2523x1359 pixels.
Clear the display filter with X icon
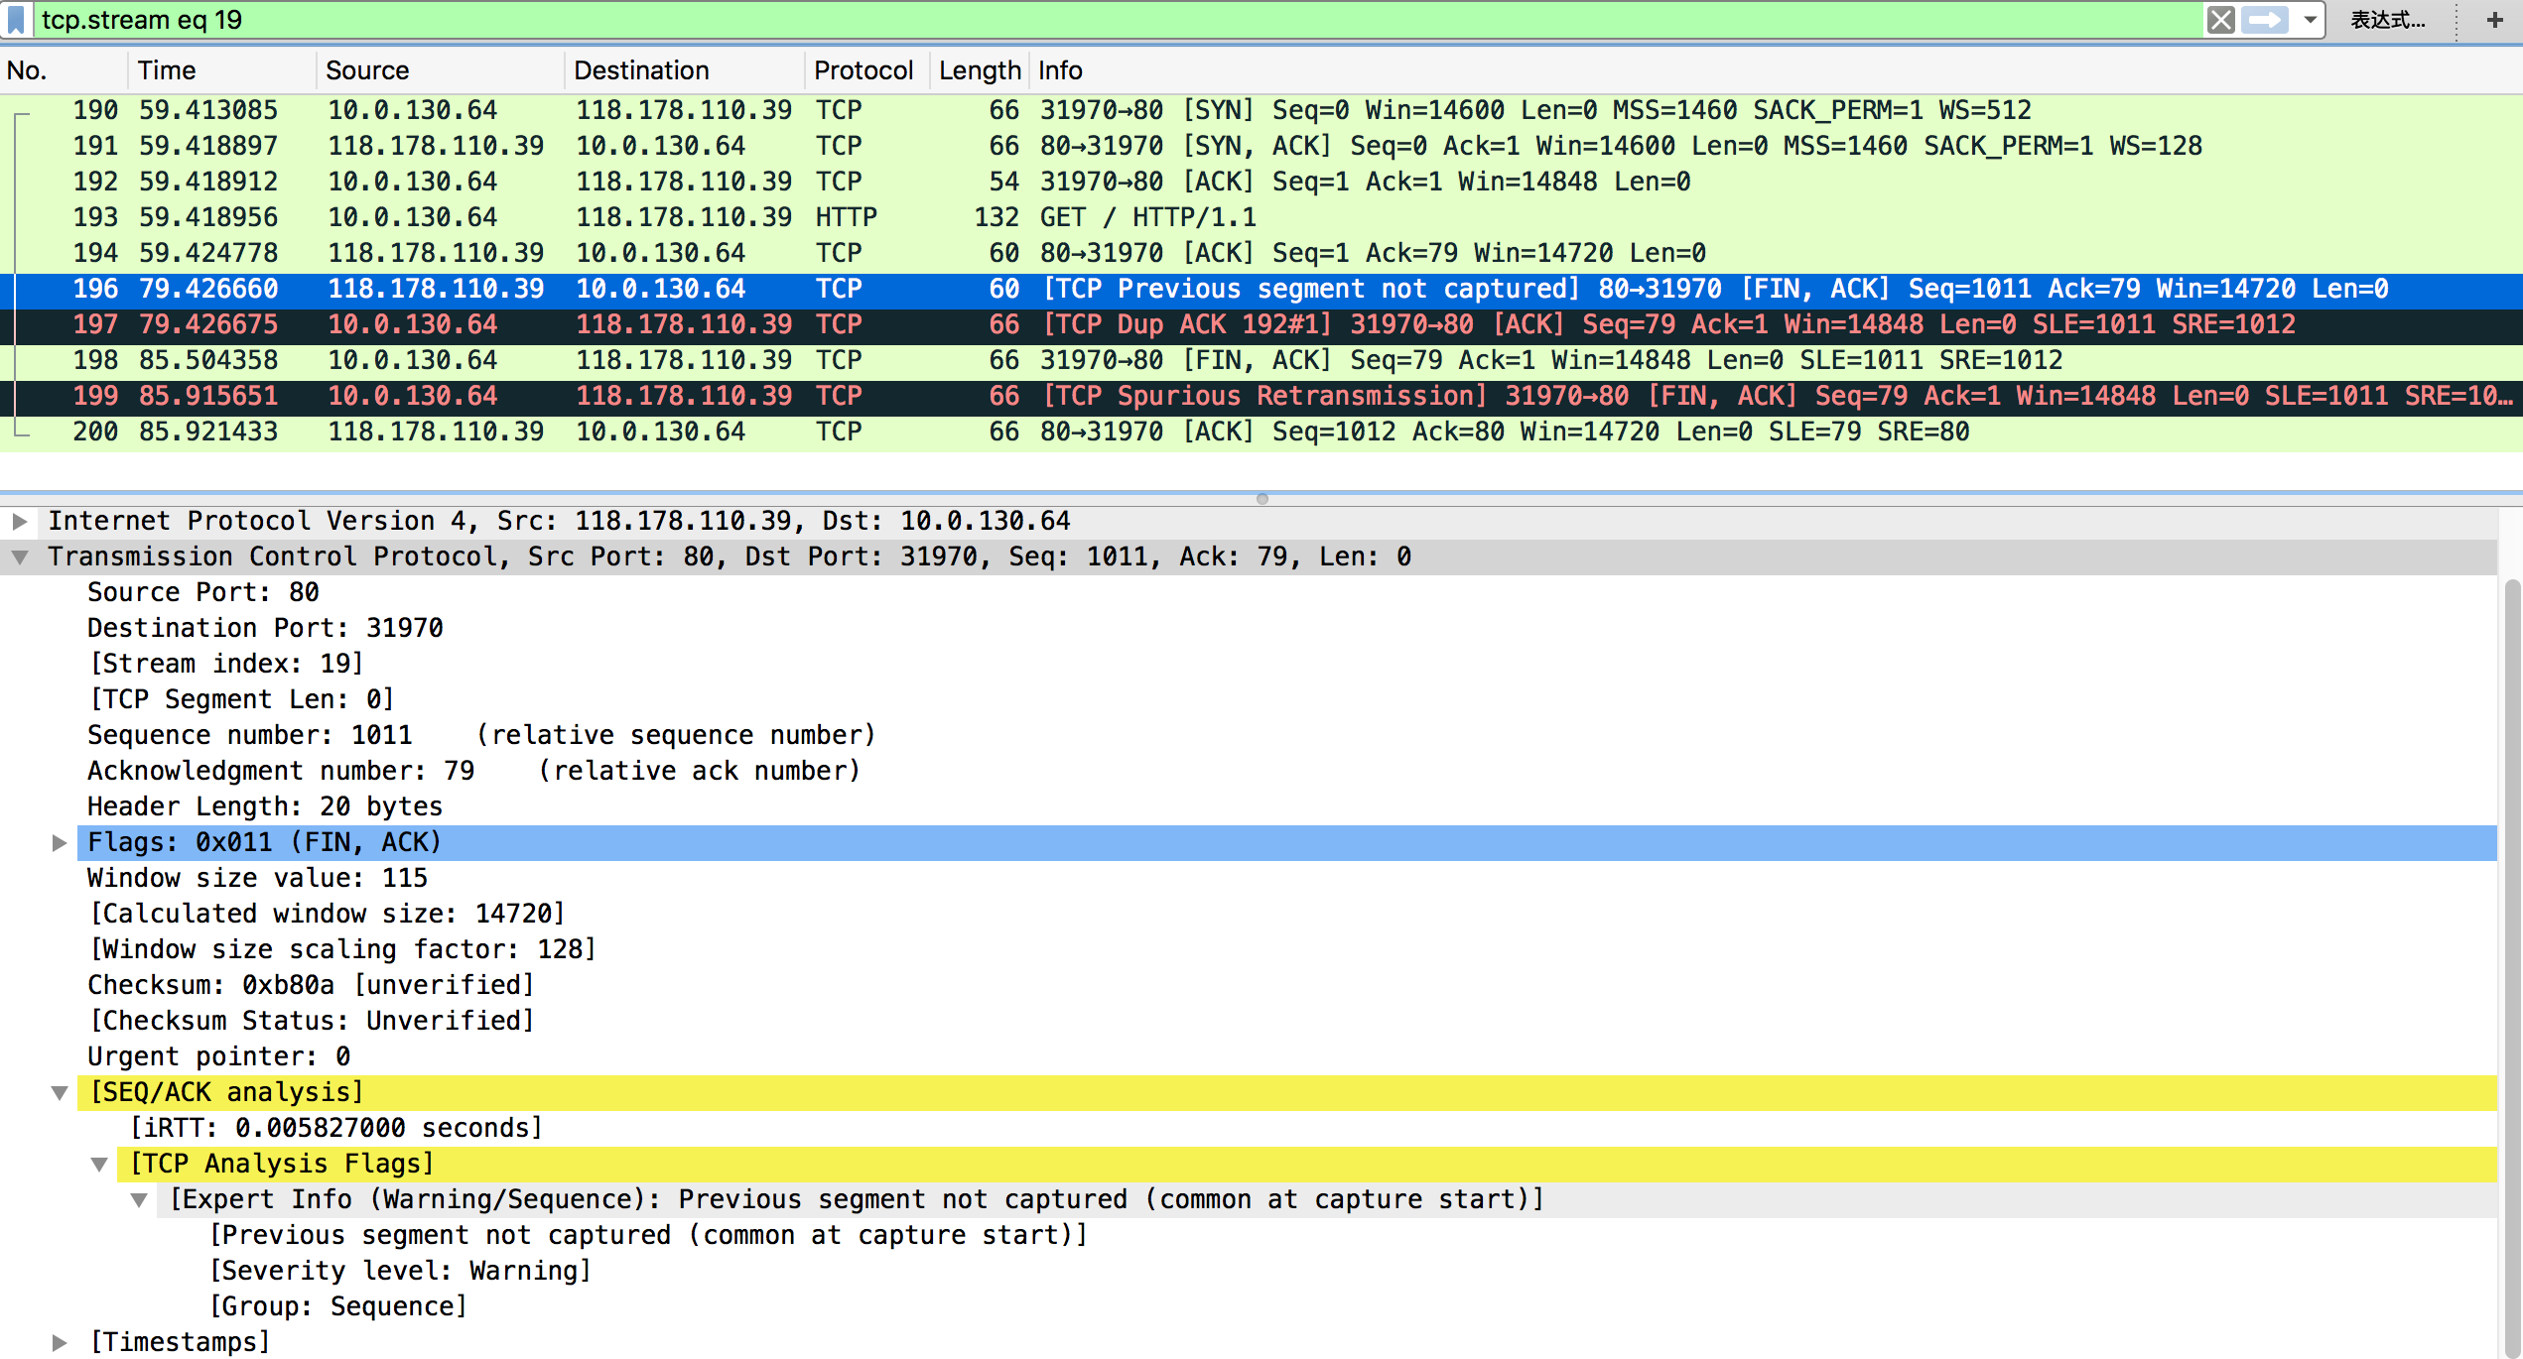tap(2220, 20)
